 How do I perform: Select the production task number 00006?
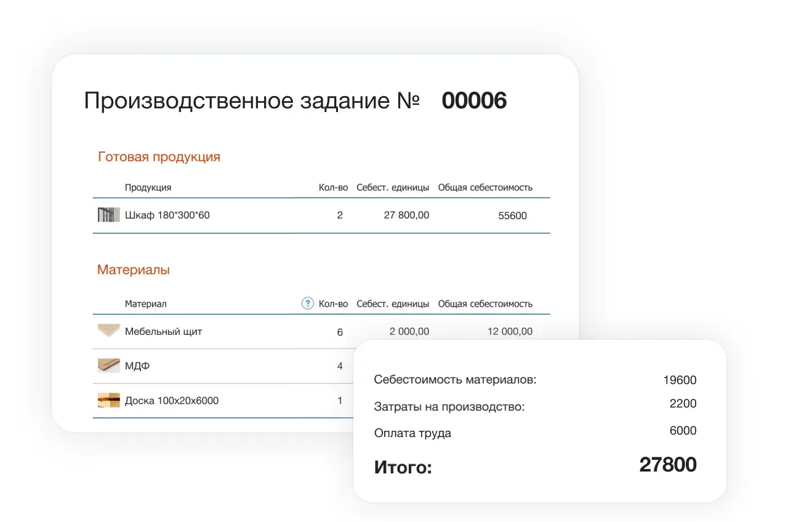474,100
